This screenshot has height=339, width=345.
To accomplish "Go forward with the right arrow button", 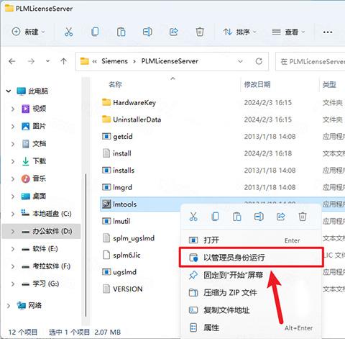I will click(x=31, y=61).
